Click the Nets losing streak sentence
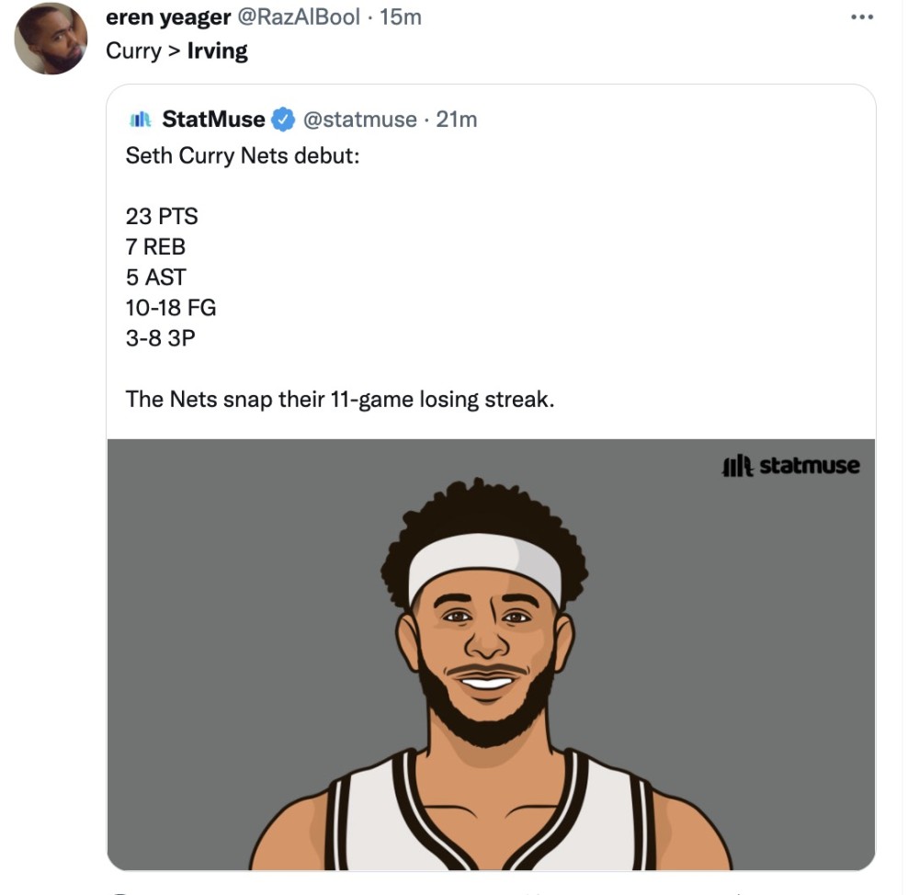The width and height of the screenshot is (919, 895). click(x=340, y=401)
